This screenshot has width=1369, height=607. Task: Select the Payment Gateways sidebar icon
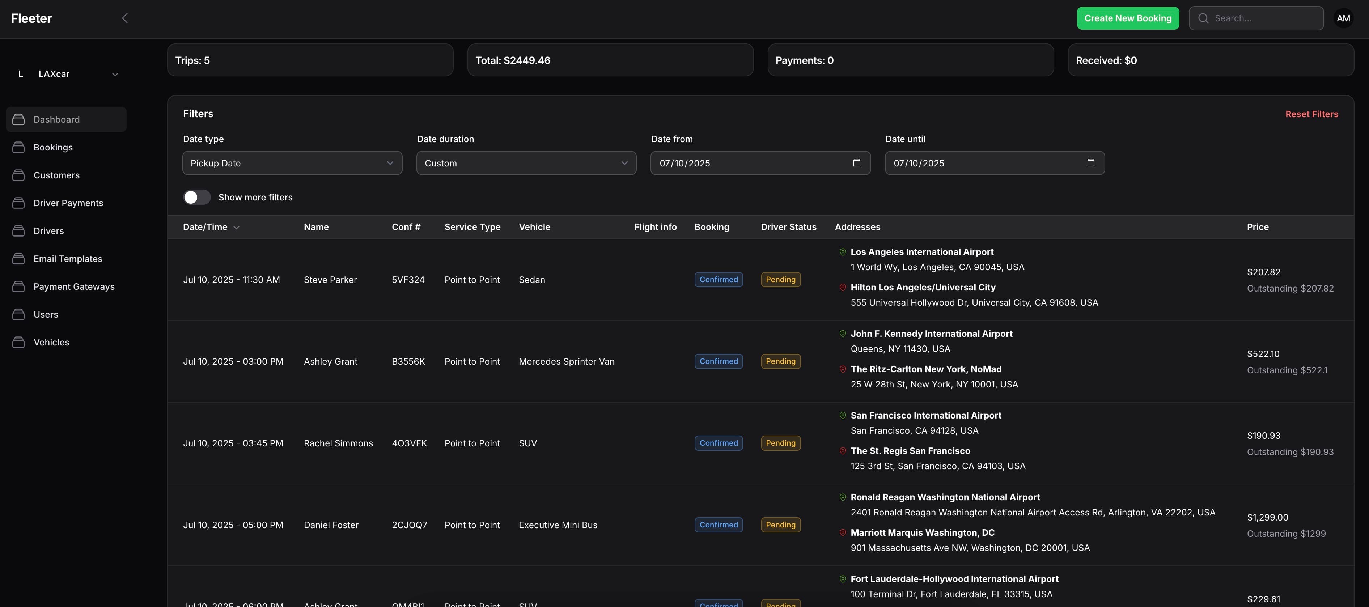(x=19, y=286)
